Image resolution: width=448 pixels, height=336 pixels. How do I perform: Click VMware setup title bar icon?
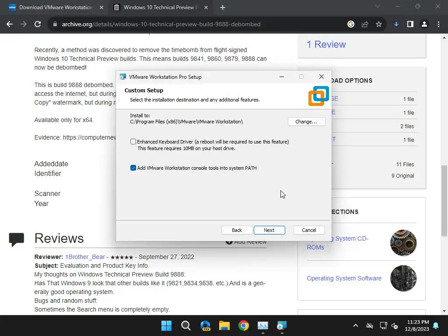tap(123, 77)
